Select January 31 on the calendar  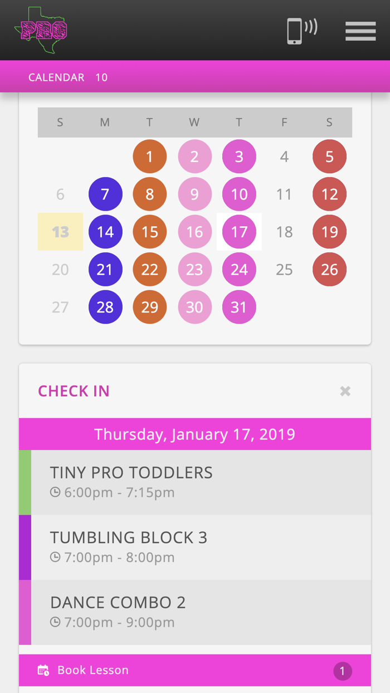239,306
